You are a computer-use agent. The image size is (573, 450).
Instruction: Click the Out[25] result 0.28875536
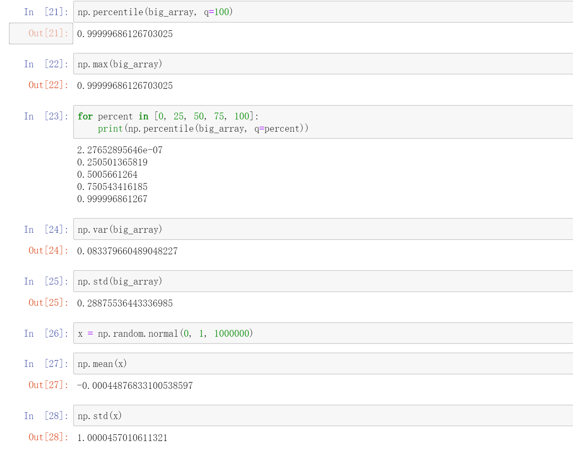coord(125,303)
